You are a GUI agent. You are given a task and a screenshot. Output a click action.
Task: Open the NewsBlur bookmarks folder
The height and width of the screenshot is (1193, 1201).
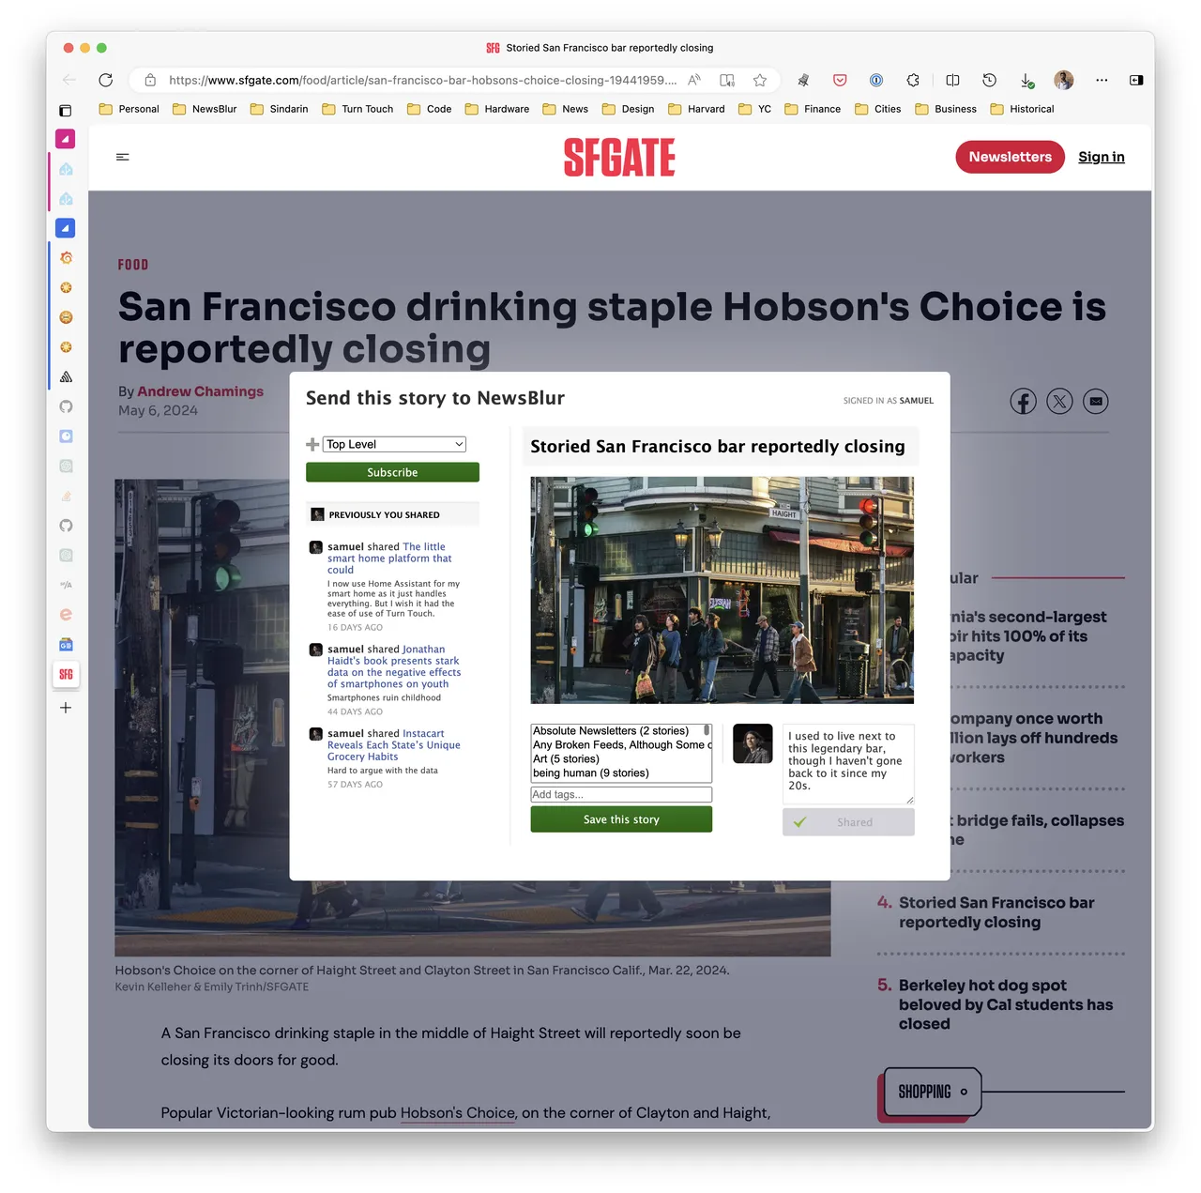pyautogui.click(x=205, y=109)
